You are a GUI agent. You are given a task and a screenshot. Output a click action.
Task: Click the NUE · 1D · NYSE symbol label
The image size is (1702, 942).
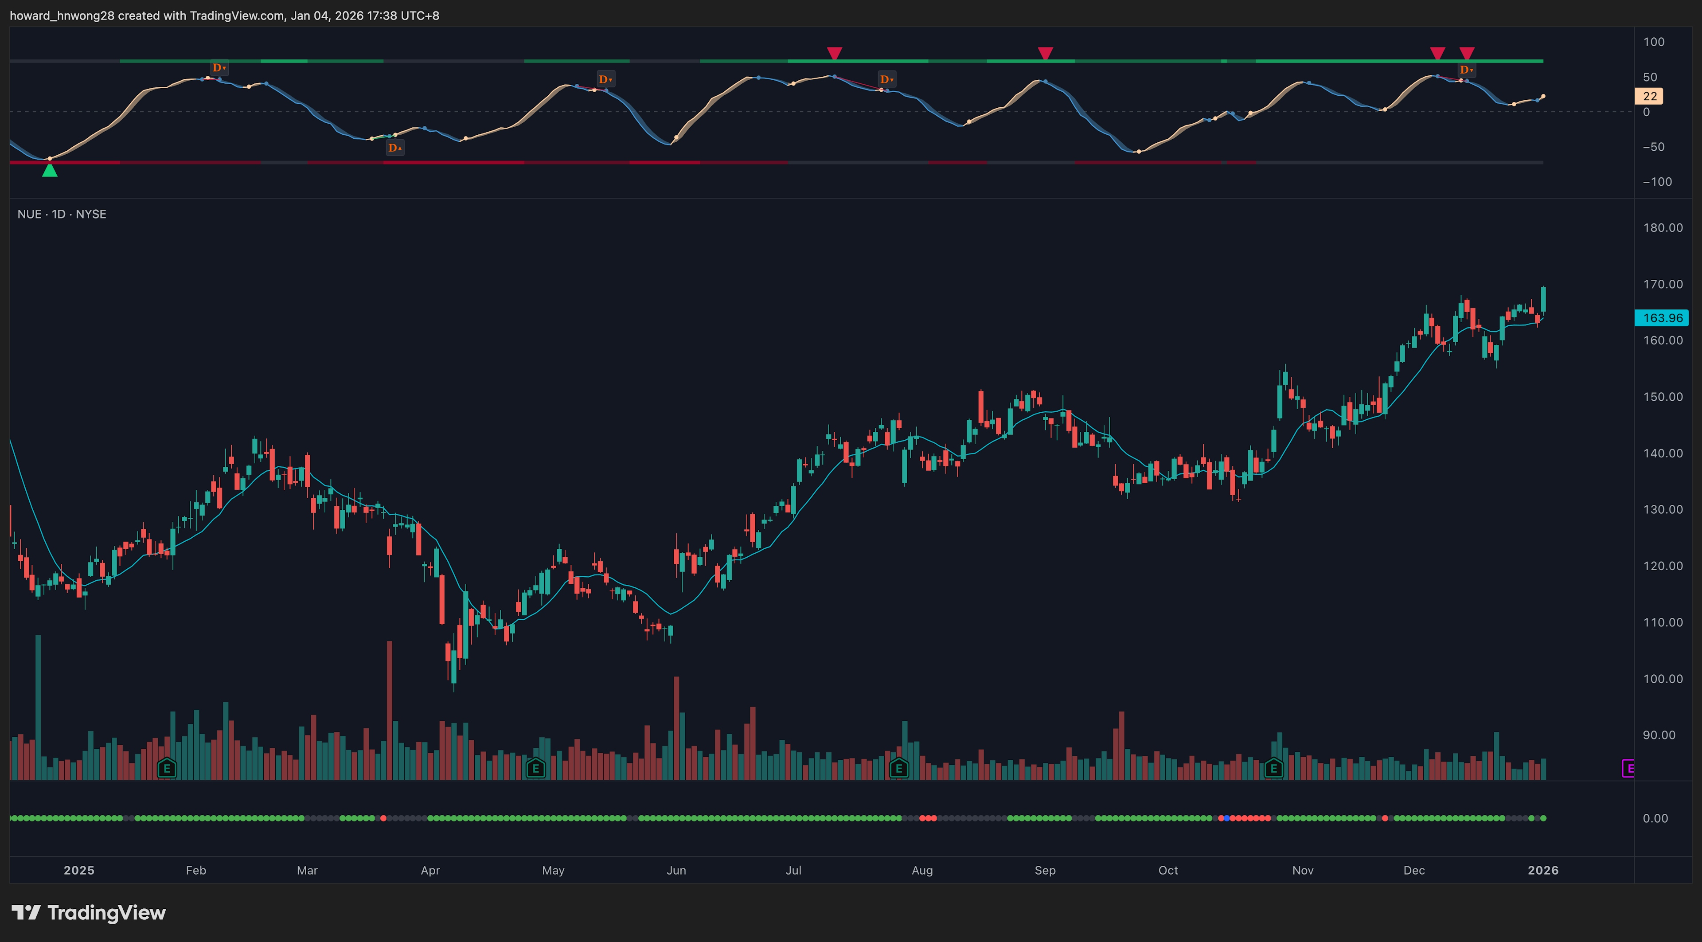(x=62, y=214)
